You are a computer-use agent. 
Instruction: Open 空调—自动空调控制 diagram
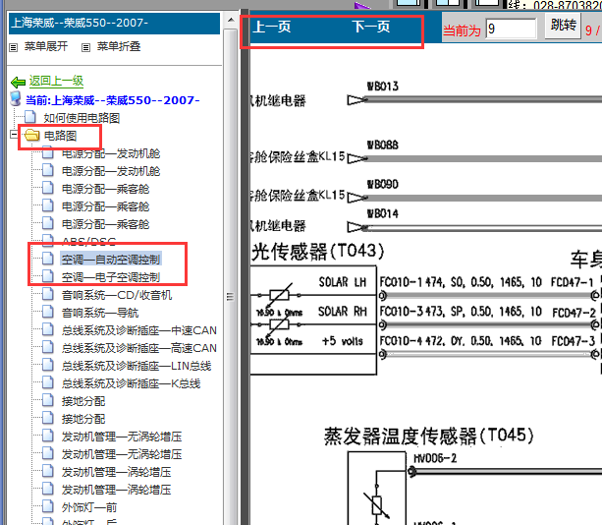111,260
